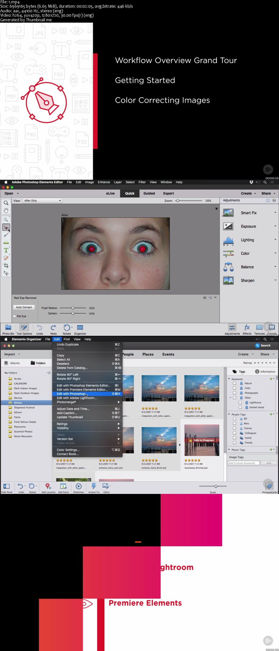Open the Editor's Open dropdown arrow
The image size is (279, 651).
coord(18,193)
